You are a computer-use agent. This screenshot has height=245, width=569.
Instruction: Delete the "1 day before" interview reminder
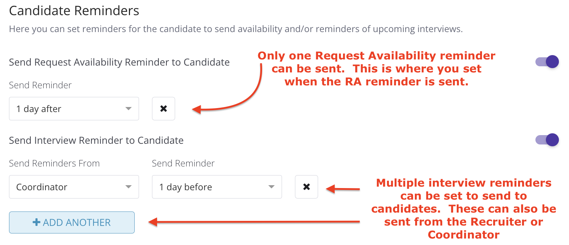coord(307,187)
